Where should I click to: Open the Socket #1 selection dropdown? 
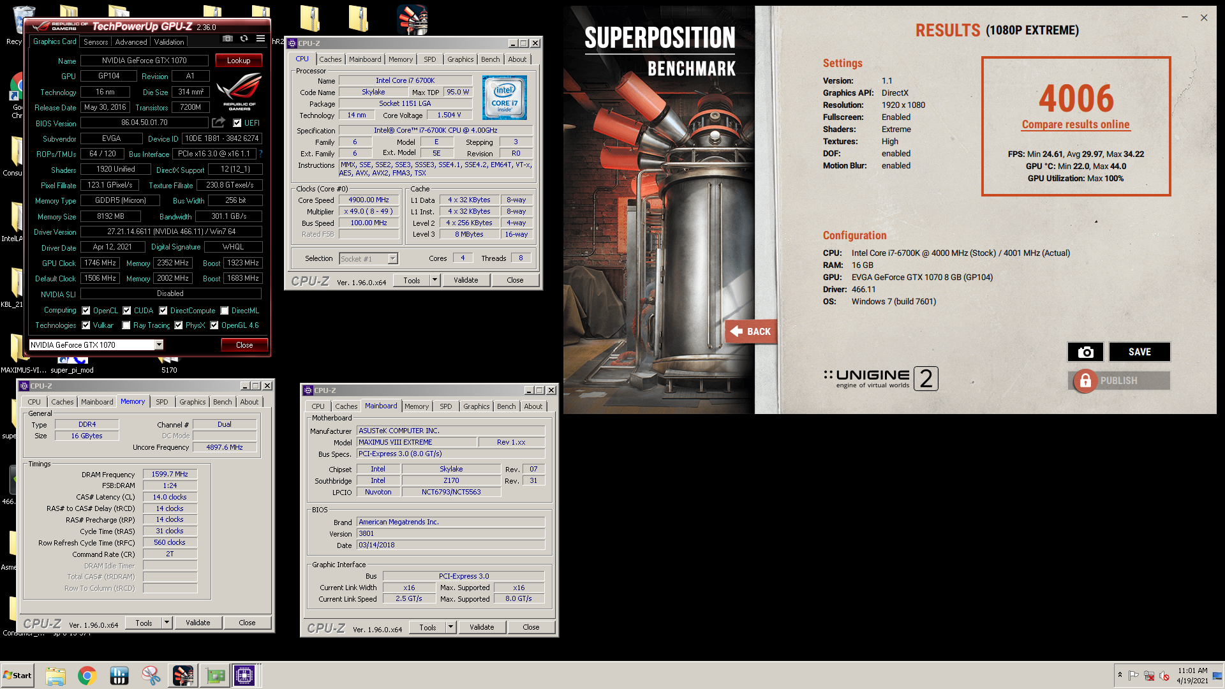pyautogui.click(x=393, y=259)
